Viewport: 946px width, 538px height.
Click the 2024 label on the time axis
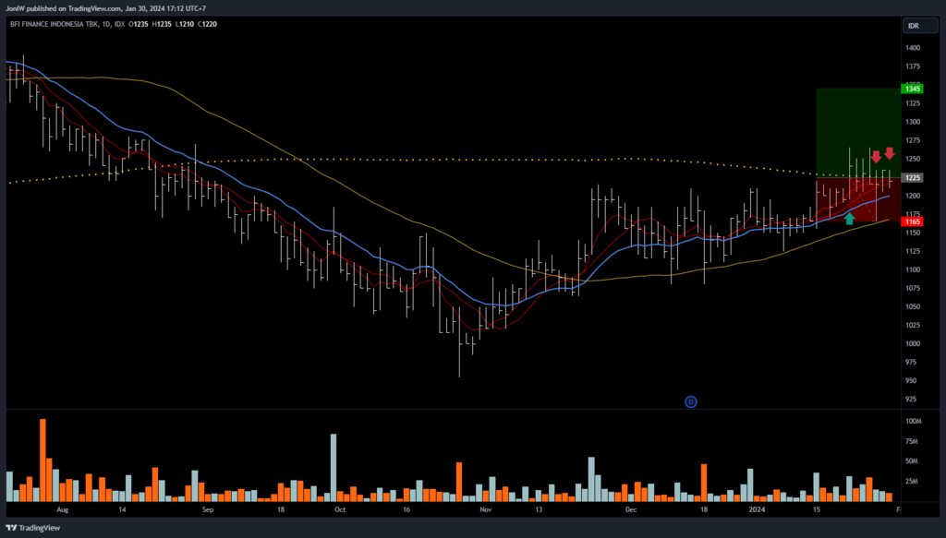coord(757,508)
